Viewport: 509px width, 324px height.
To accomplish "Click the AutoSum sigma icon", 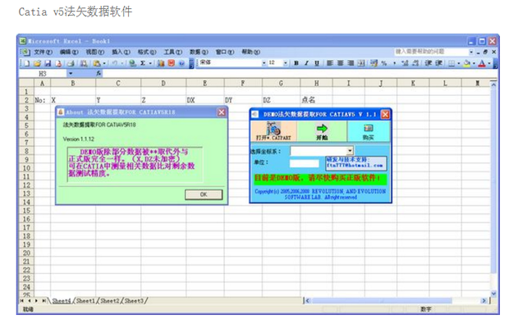I will click(x=143, y=63).
